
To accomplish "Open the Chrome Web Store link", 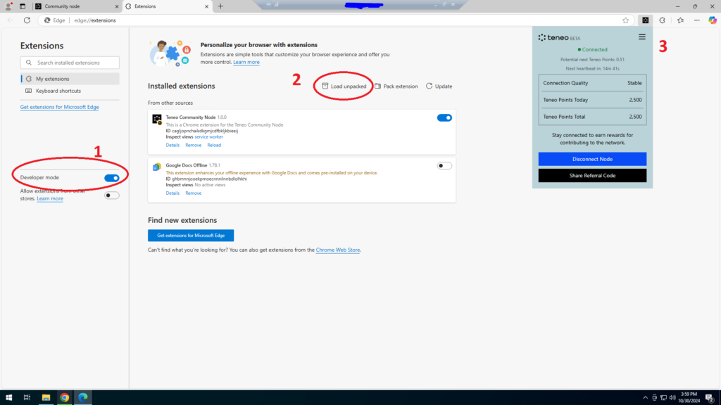I will (x=337, y=250).
